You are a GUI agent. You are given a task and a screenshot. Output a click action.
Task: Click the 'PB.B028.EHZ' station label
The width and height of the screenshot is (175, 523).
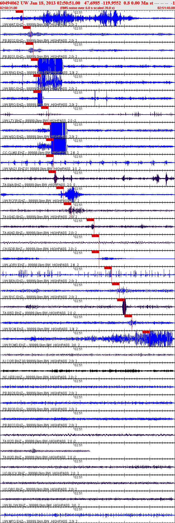click(13, 393)
